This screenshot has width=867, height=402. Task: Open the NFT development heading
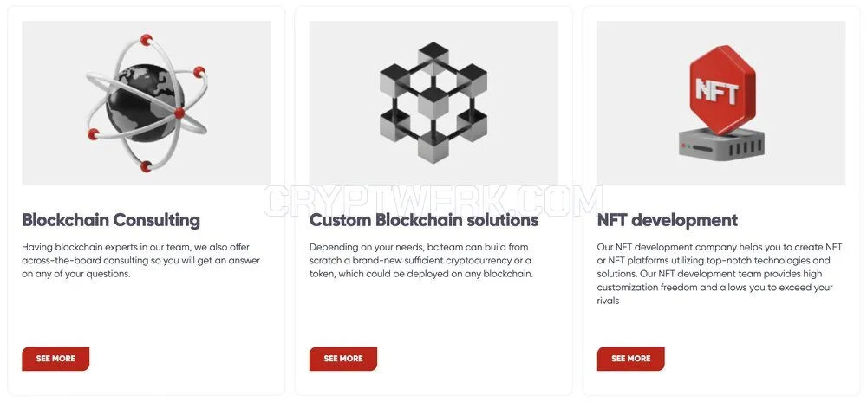(668, 220)
